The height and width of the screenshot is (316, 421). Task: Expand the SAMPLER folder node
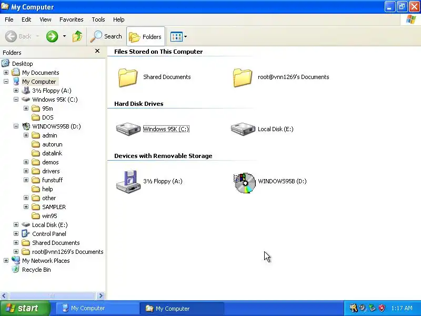tap(26, 207)
